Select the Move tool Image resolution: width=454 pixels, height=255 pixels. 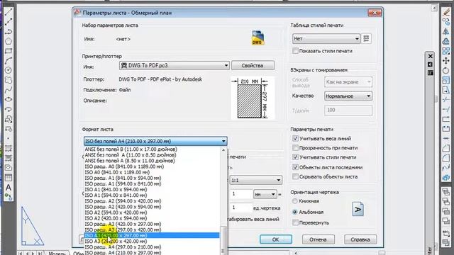[x=446, y=61]
